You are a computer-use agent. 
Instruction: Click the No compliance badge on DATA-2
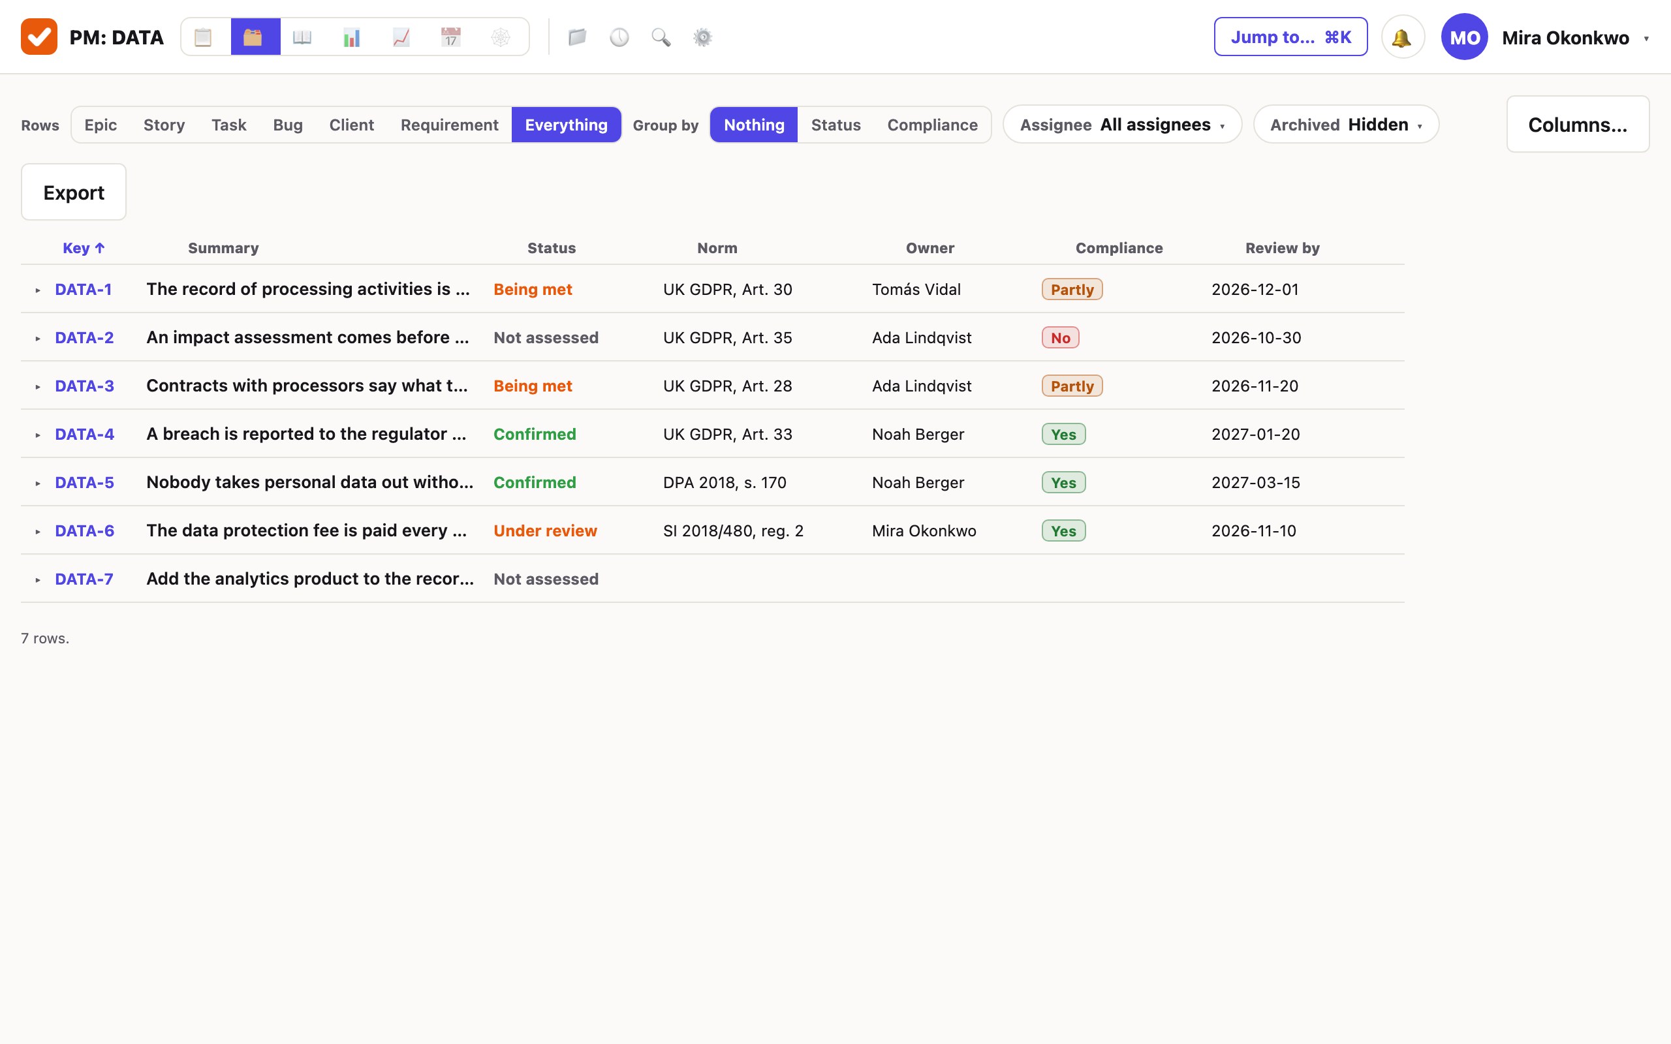(1060, 337)
